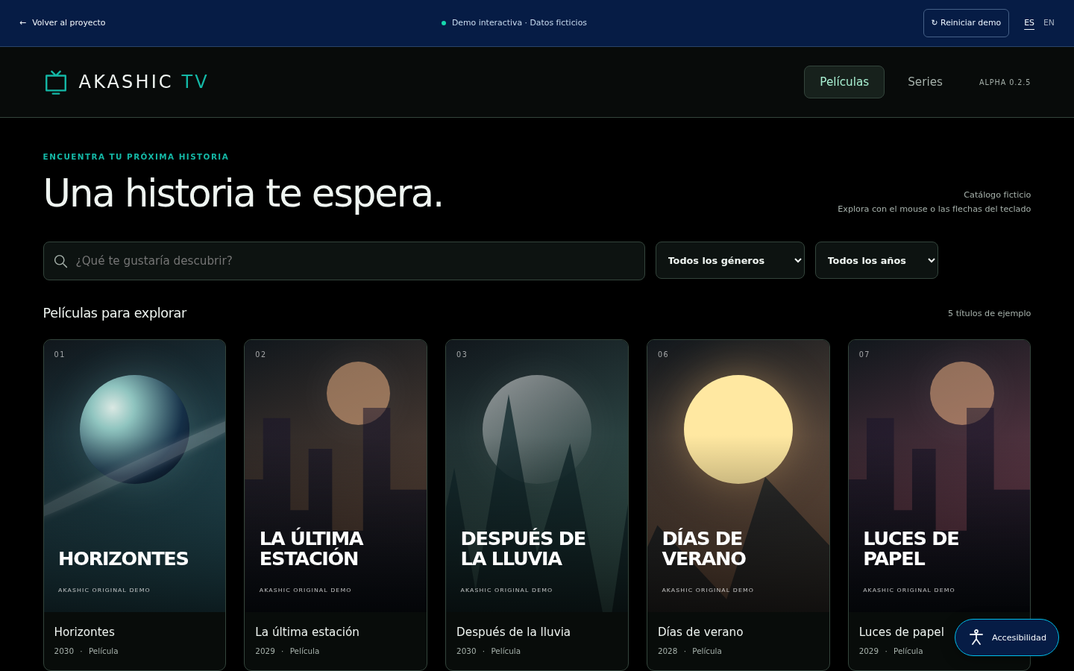Viewport: 1074px width, 671px height.
Task: Click the accessibility person icon
Action: 976,637
